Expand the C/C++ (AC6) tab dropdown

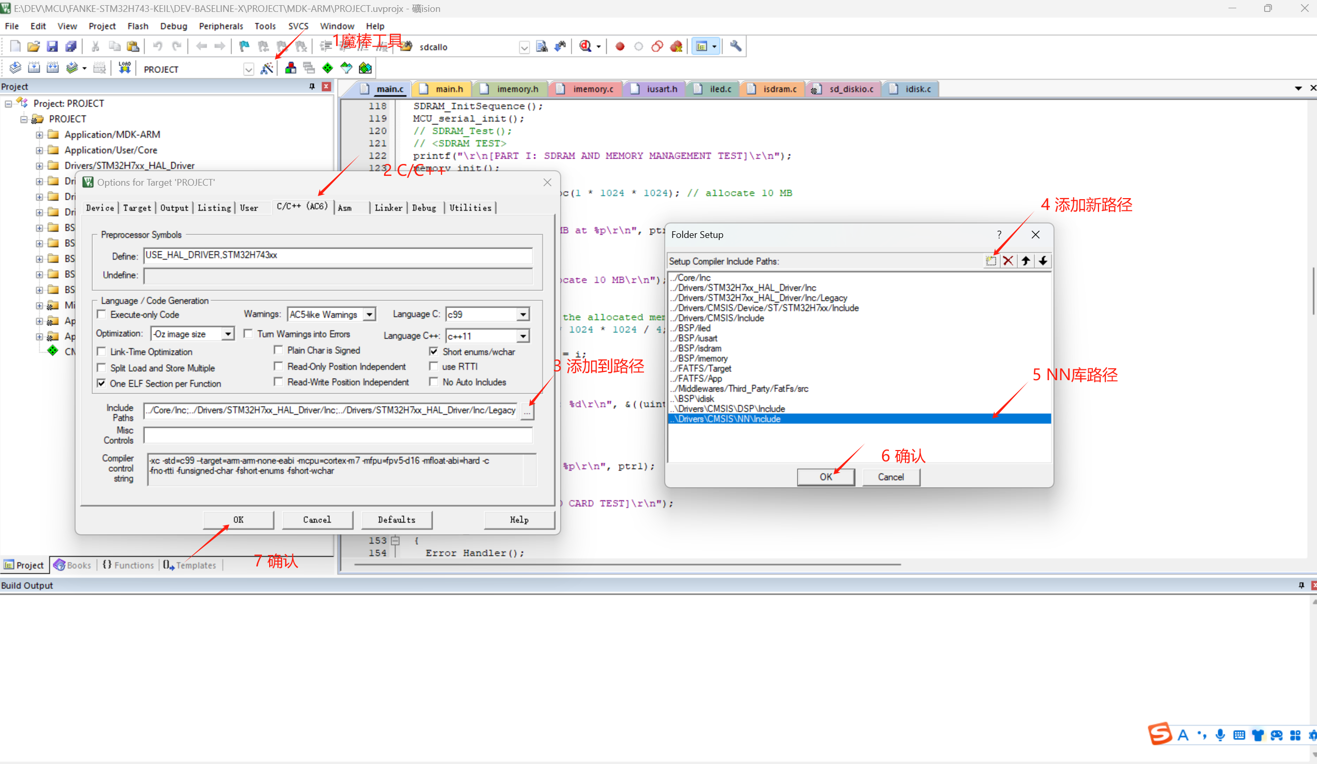click(300, 207)
